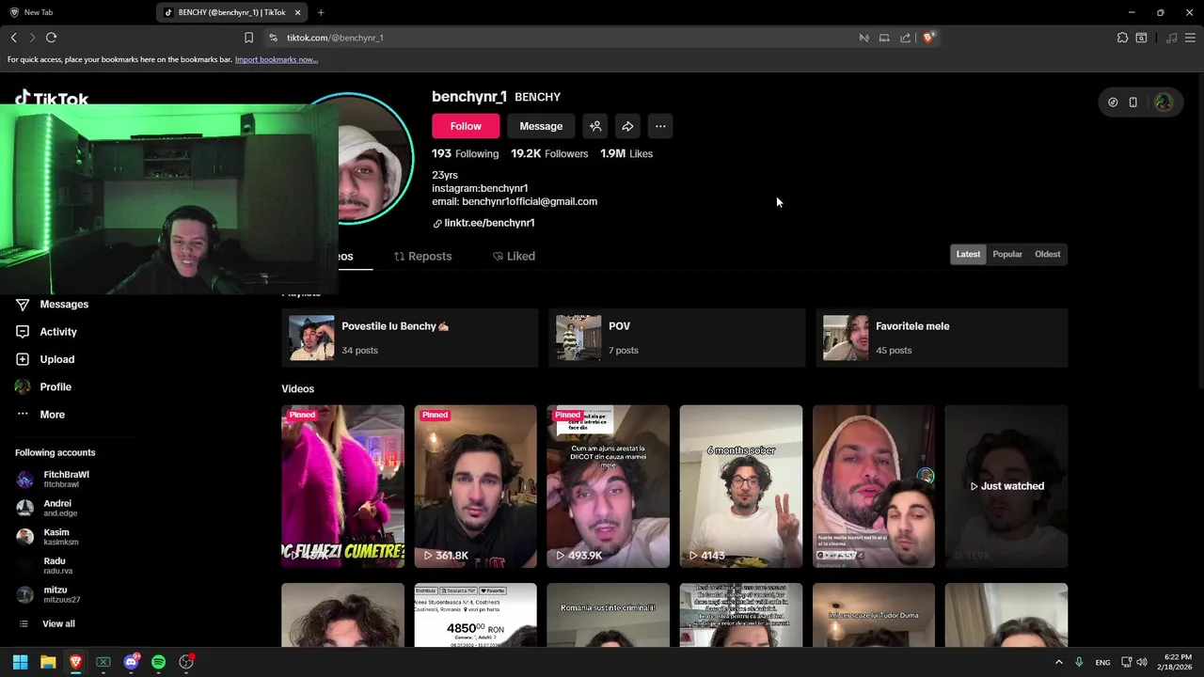This screenshot has height=677, width=1204.
Task: Open site settings icon beside the URL
Action: click(273, 38)
